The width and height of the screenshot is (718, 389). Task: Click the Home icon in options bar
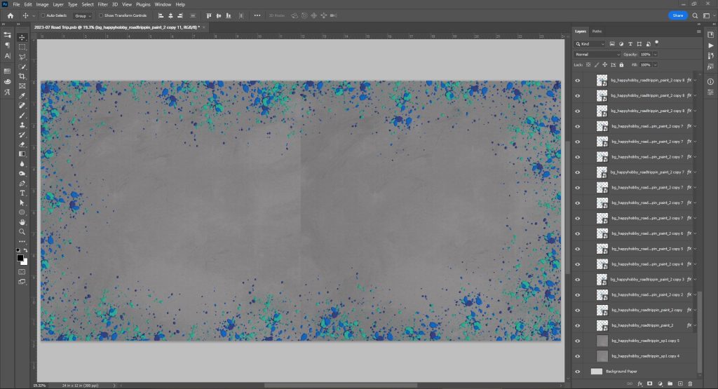(x=10, y=15)
